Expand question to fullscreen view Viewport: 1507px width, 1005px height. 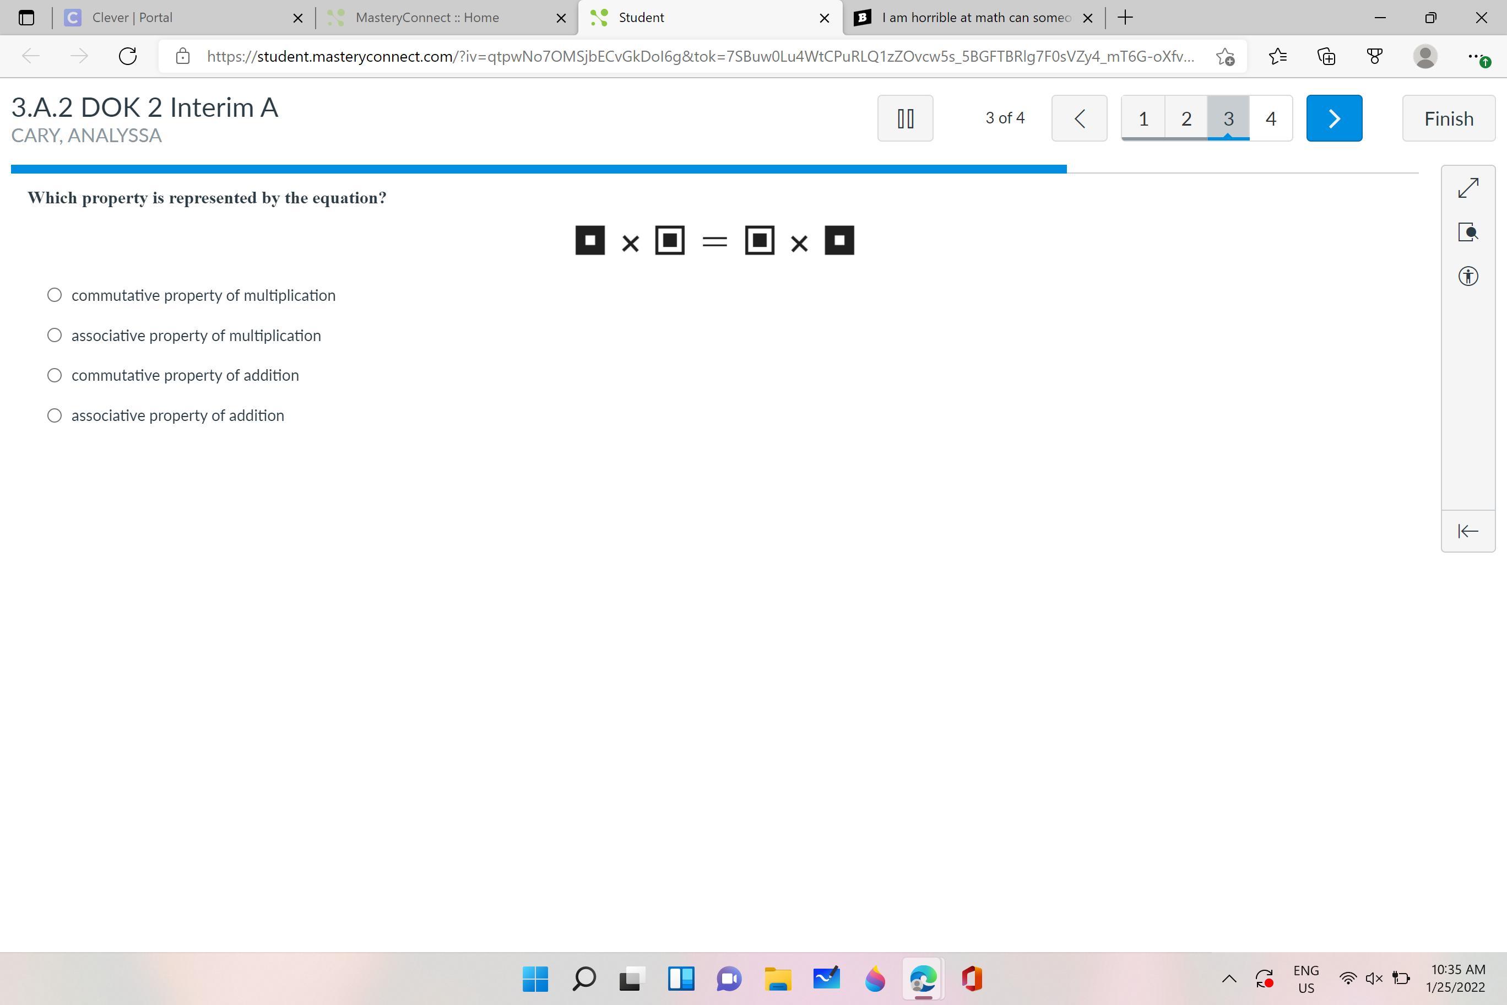pos(1468,188)
